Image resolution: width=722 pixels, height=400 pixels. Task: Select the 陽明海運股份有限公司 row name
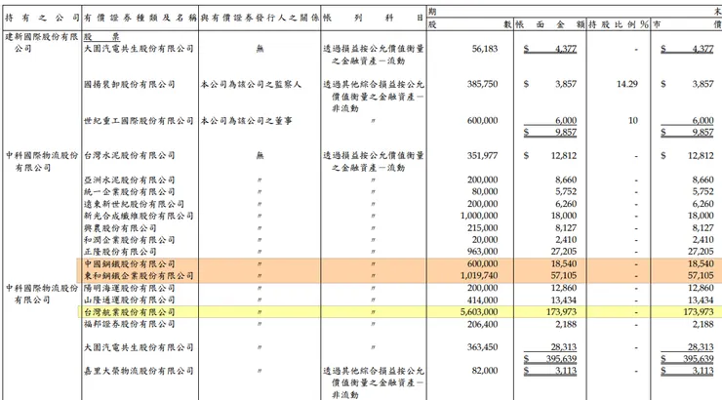[130, 289]
